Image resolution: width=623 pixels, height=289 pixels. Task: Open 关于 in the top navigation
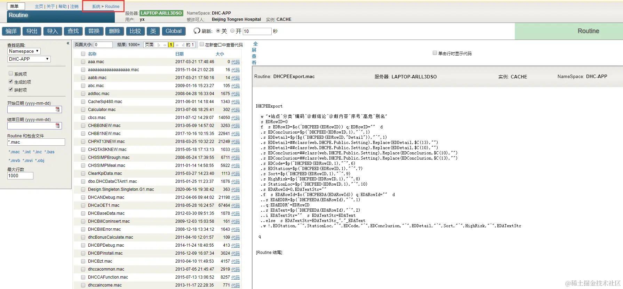coord(51,7)
